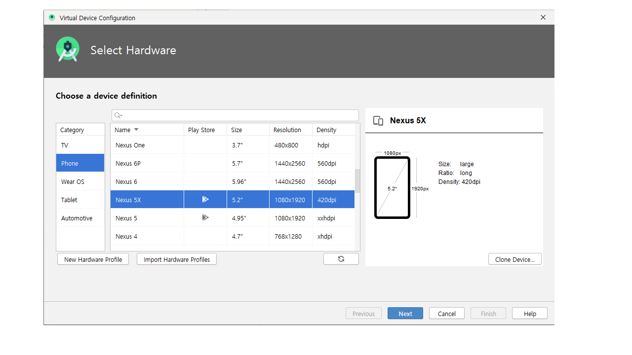The height and width of the screenshot is (355, 632).
Task: Click the Android Studio logo in header
Action: (68, 50)
